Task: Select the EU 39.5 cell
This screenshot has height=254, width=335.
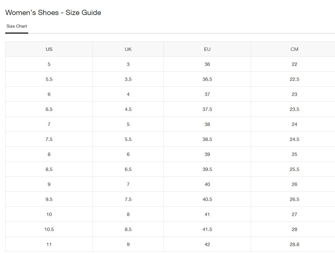Action: [x=207, y=169]
